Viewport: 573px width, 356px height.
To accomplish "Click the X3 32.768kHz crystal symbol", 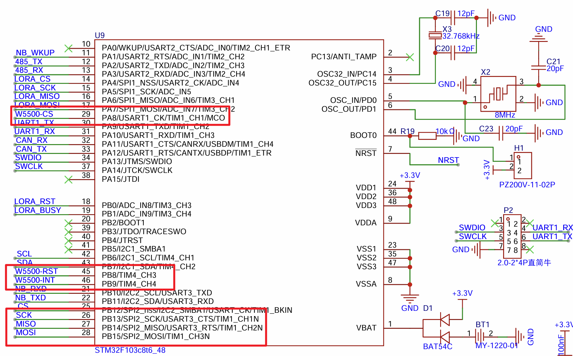I will (435, 35).
